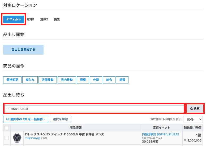Tick the checkbox for the ROLEX デイトナ row
This screenshot has width=206, height=146.
coord(7,138)
